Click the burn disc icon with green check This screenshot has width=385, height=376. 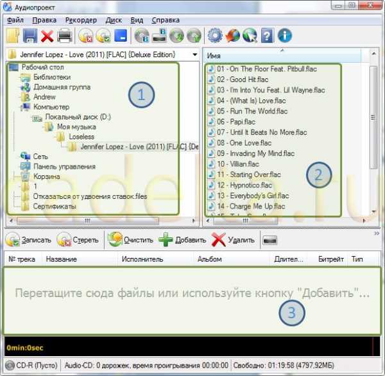click(103, 36)
